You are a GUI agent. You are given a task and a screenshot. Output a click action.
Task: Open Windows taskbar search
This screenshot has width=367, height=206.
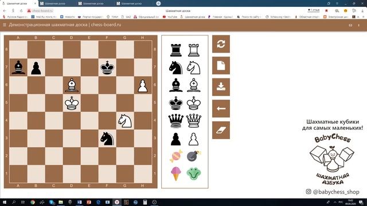(x=14, y=202)
